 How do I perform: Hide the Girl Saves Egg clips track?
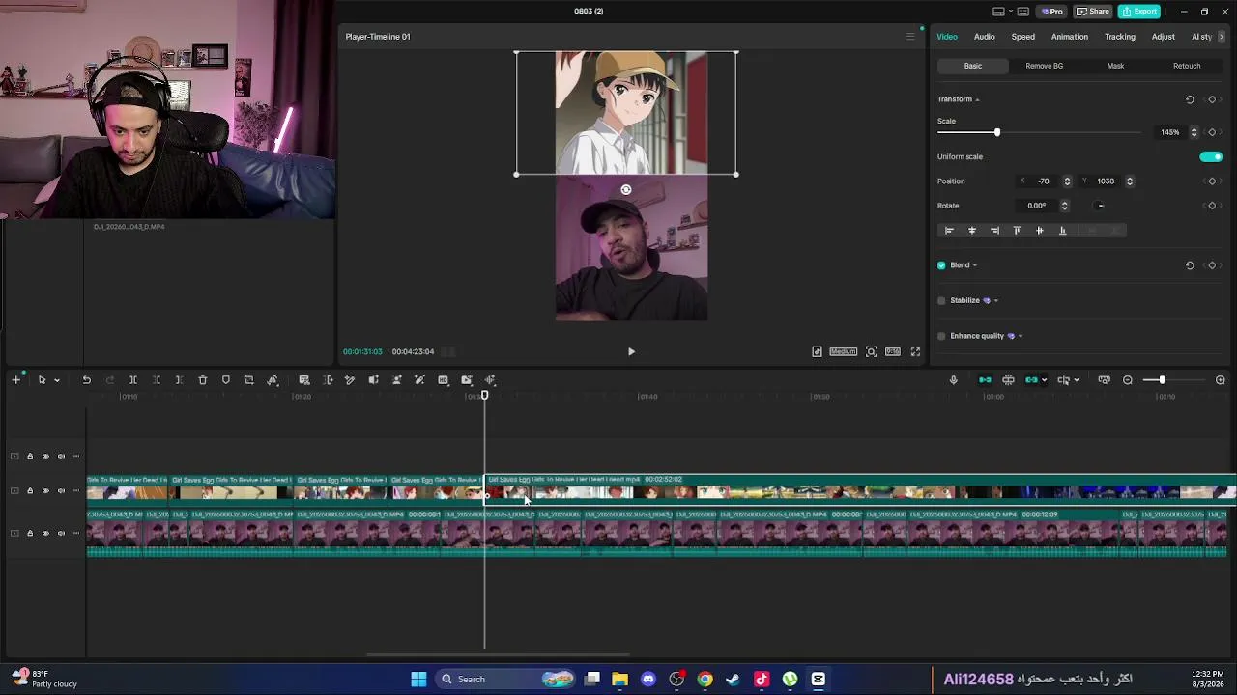tap(45, 491)
